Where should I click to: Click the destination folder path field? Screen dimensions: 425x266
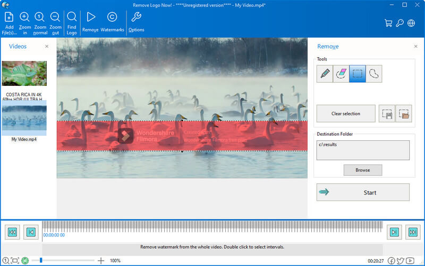pyautogui.click(x=363, y=150)
